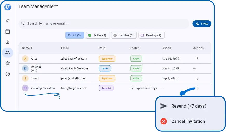Click the search by name or email field
Viewport: 226px width, 132px height.
pyautogui.click(x=104, y=24)
